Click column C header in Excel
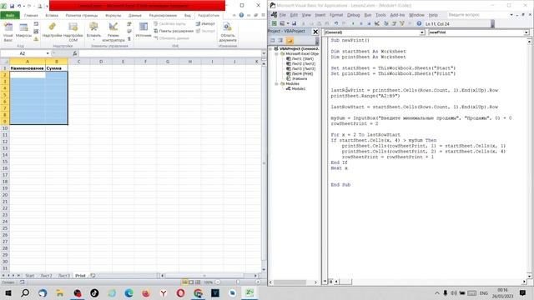 tap(78, 62)
